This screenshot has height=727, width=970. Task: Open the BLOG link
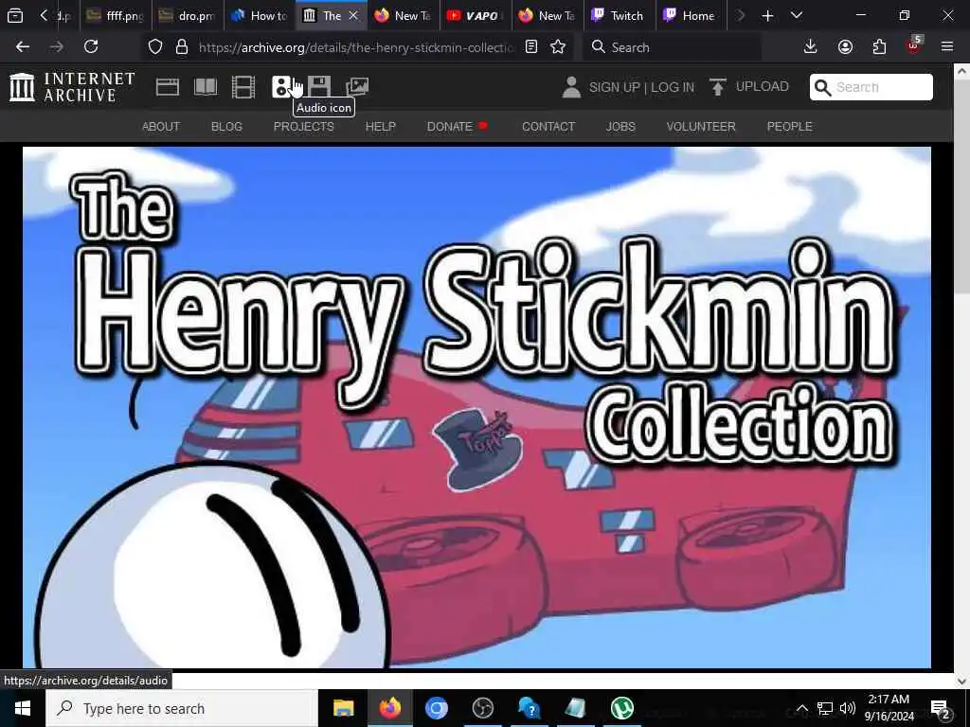[226, 126]
